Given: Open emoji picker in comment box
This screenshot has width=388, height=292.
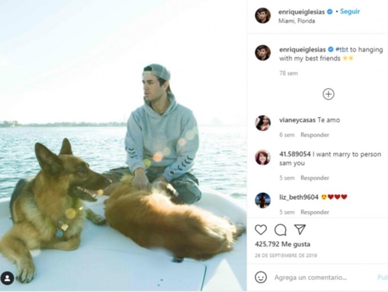Looking at the screenshot, I should tap(261, 277).
